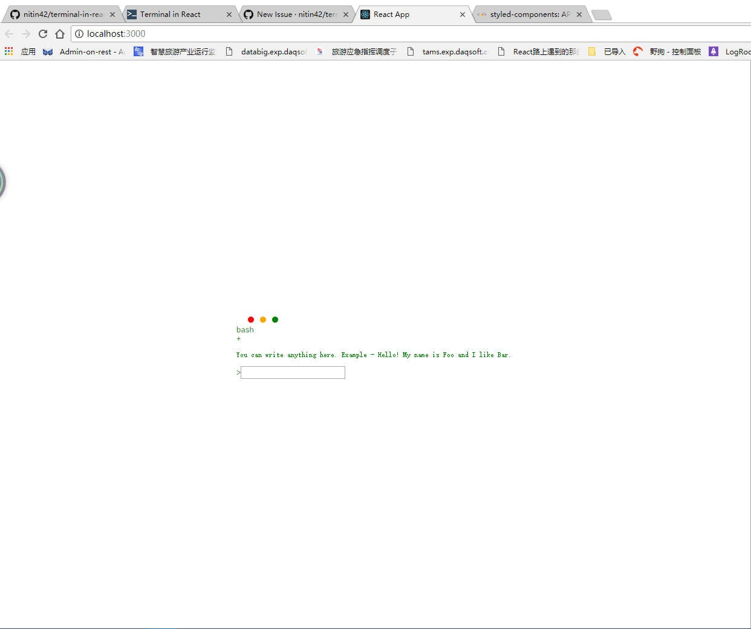Go forward to the next page
The image size is (751, 629).
coord(26,34)
